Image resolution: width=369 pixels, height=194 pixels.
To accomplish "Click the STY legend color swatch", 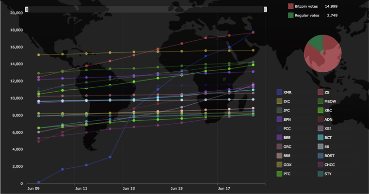I will coord(321,174).
